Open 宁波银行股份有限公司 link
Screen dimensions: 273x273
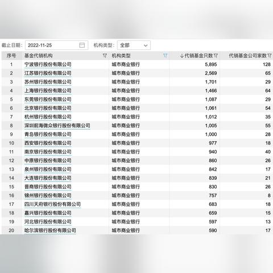pyautogui.click(x=48, y=64)
